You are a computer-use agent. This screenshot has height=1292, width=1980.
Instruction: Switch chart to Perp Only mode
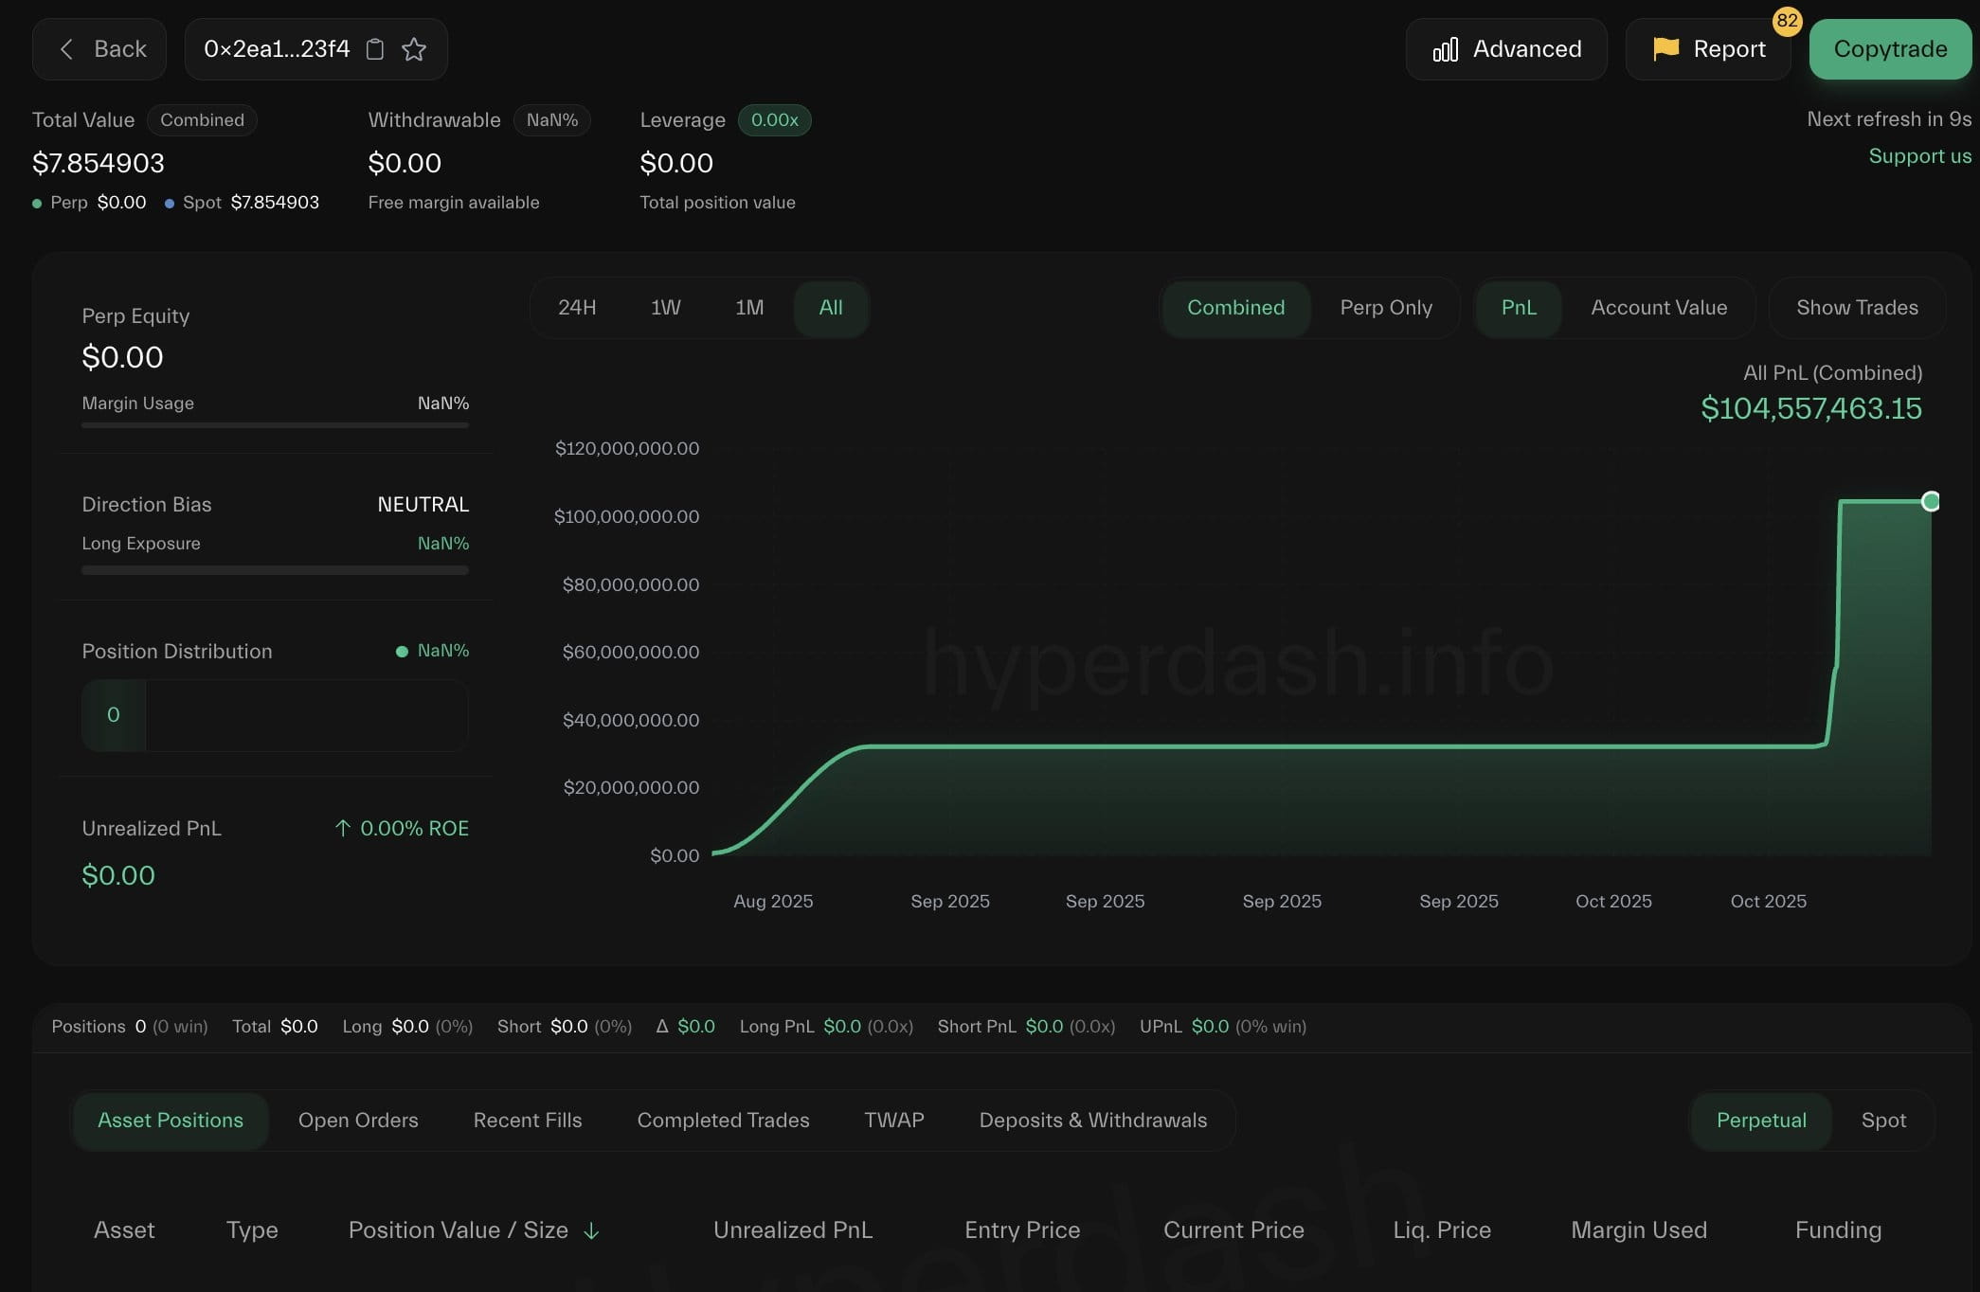coord(1385,308)
